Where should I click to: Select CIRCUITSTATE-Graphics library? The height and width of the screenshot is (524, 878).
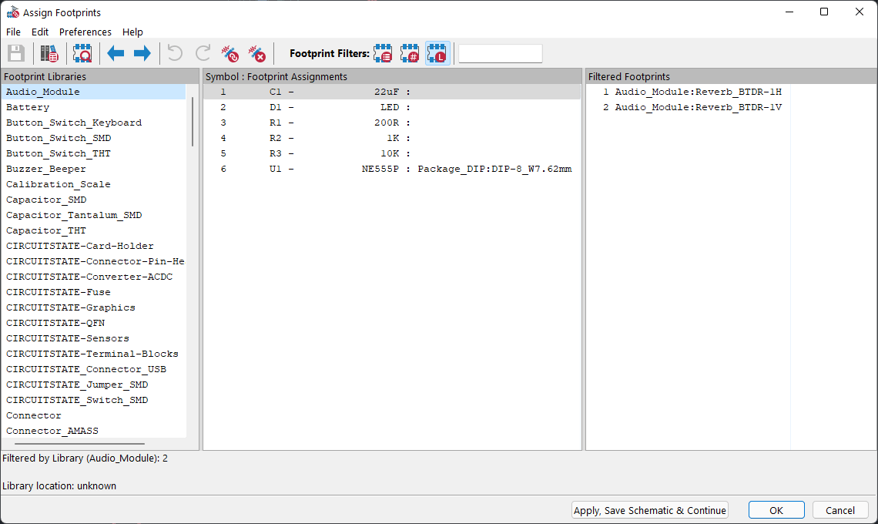(x=93, y=307)
